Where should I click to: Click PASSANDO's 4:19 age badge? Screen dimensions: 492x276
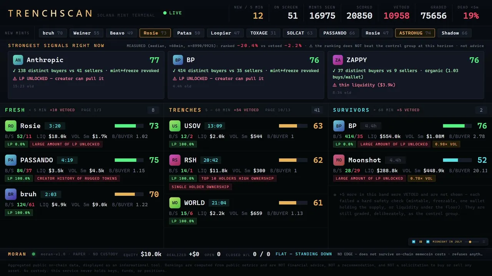pyautogui.click(x=67, y=160)
